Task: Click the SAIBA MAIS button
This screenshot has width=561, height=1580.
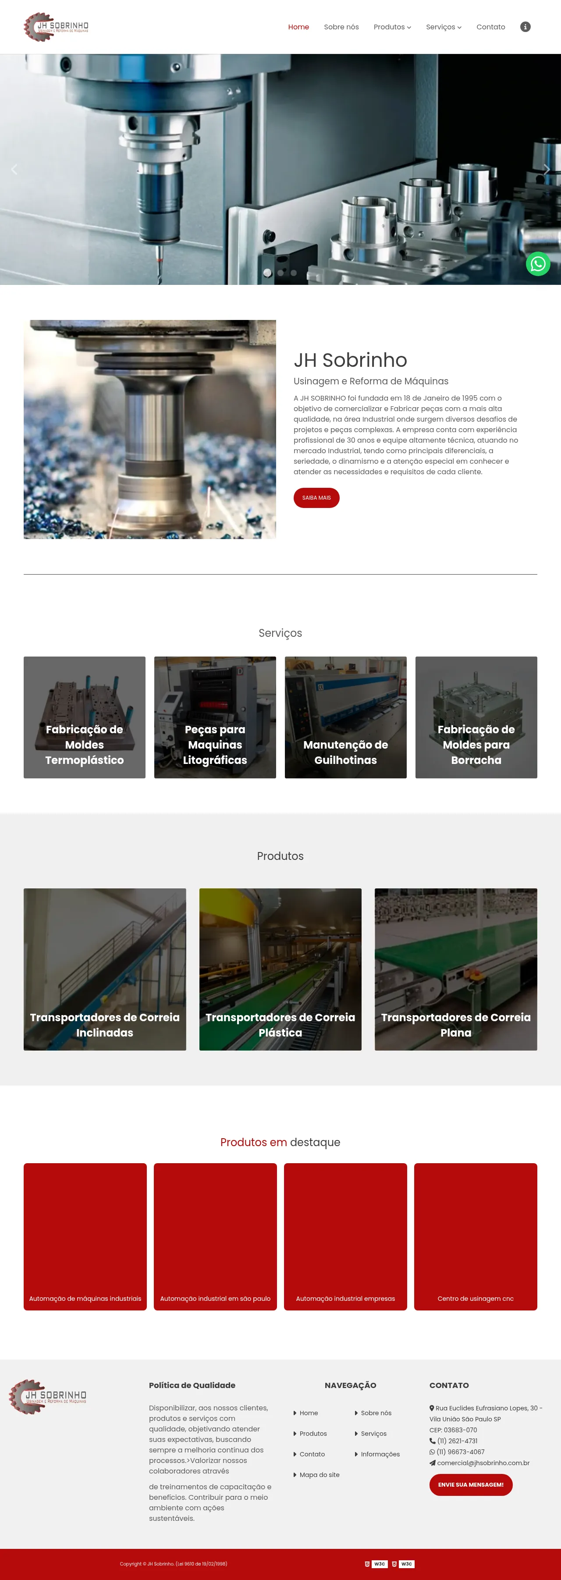Action: click(x=316, y=497)
